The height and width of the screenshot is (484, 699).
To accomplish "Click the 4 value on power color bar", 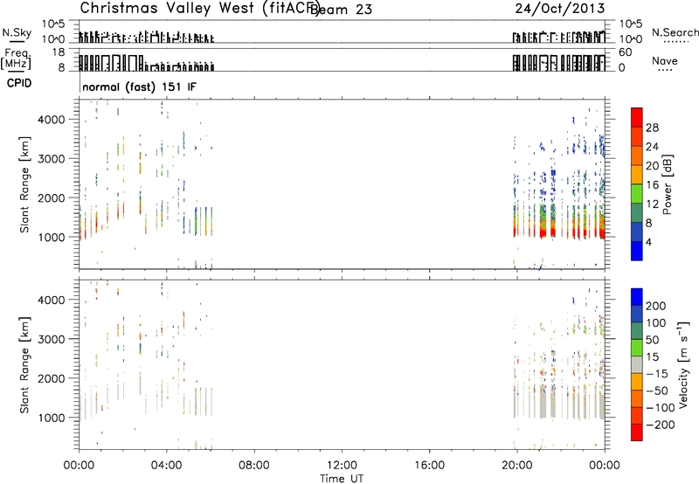I will 648,242.
